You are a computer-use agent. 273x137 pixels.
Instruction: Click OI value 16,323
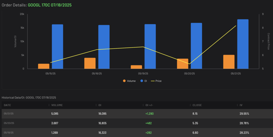tap(102, 133)
